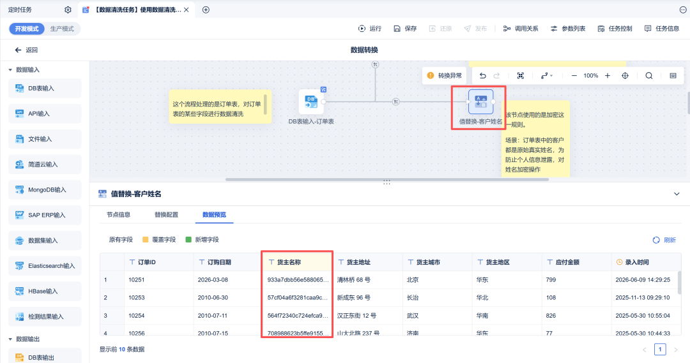Switch to 替换配置 tab
Image resolution: width=690 pixels, height=363 pixels.
pyautogui.click(x=166, y=214)
